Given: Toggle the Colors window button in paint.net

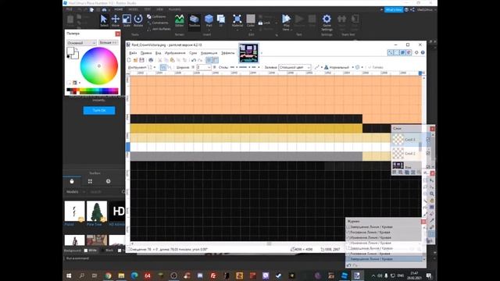Looking at the screenshot, I should tap(409, 52).
